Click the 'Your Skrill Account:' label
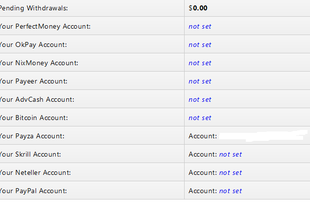The image size is (310, 205). coord(31,154)
